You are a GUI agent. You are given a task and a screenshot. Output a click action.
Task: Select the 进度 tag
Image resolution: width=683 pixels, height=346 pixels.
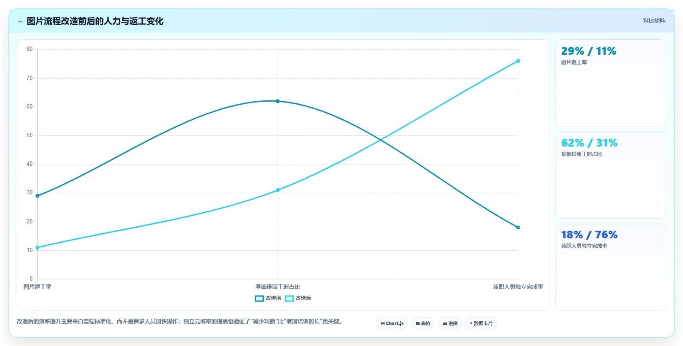[450, 323]
